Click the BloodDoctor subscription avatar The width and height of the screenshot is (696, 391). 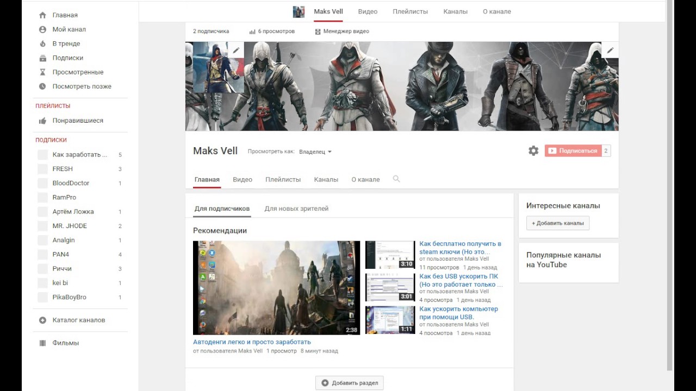click(42, 183)
